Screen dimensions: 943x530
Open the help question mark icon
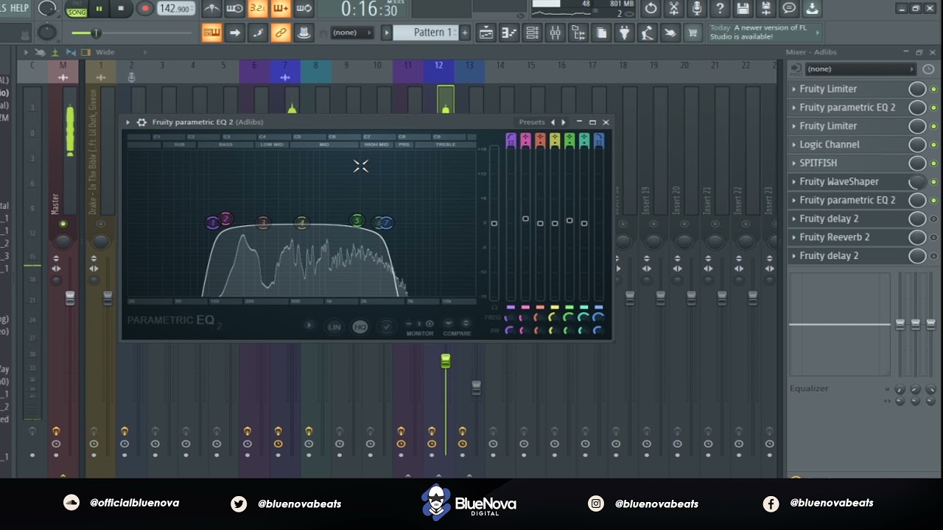point(720,9)
